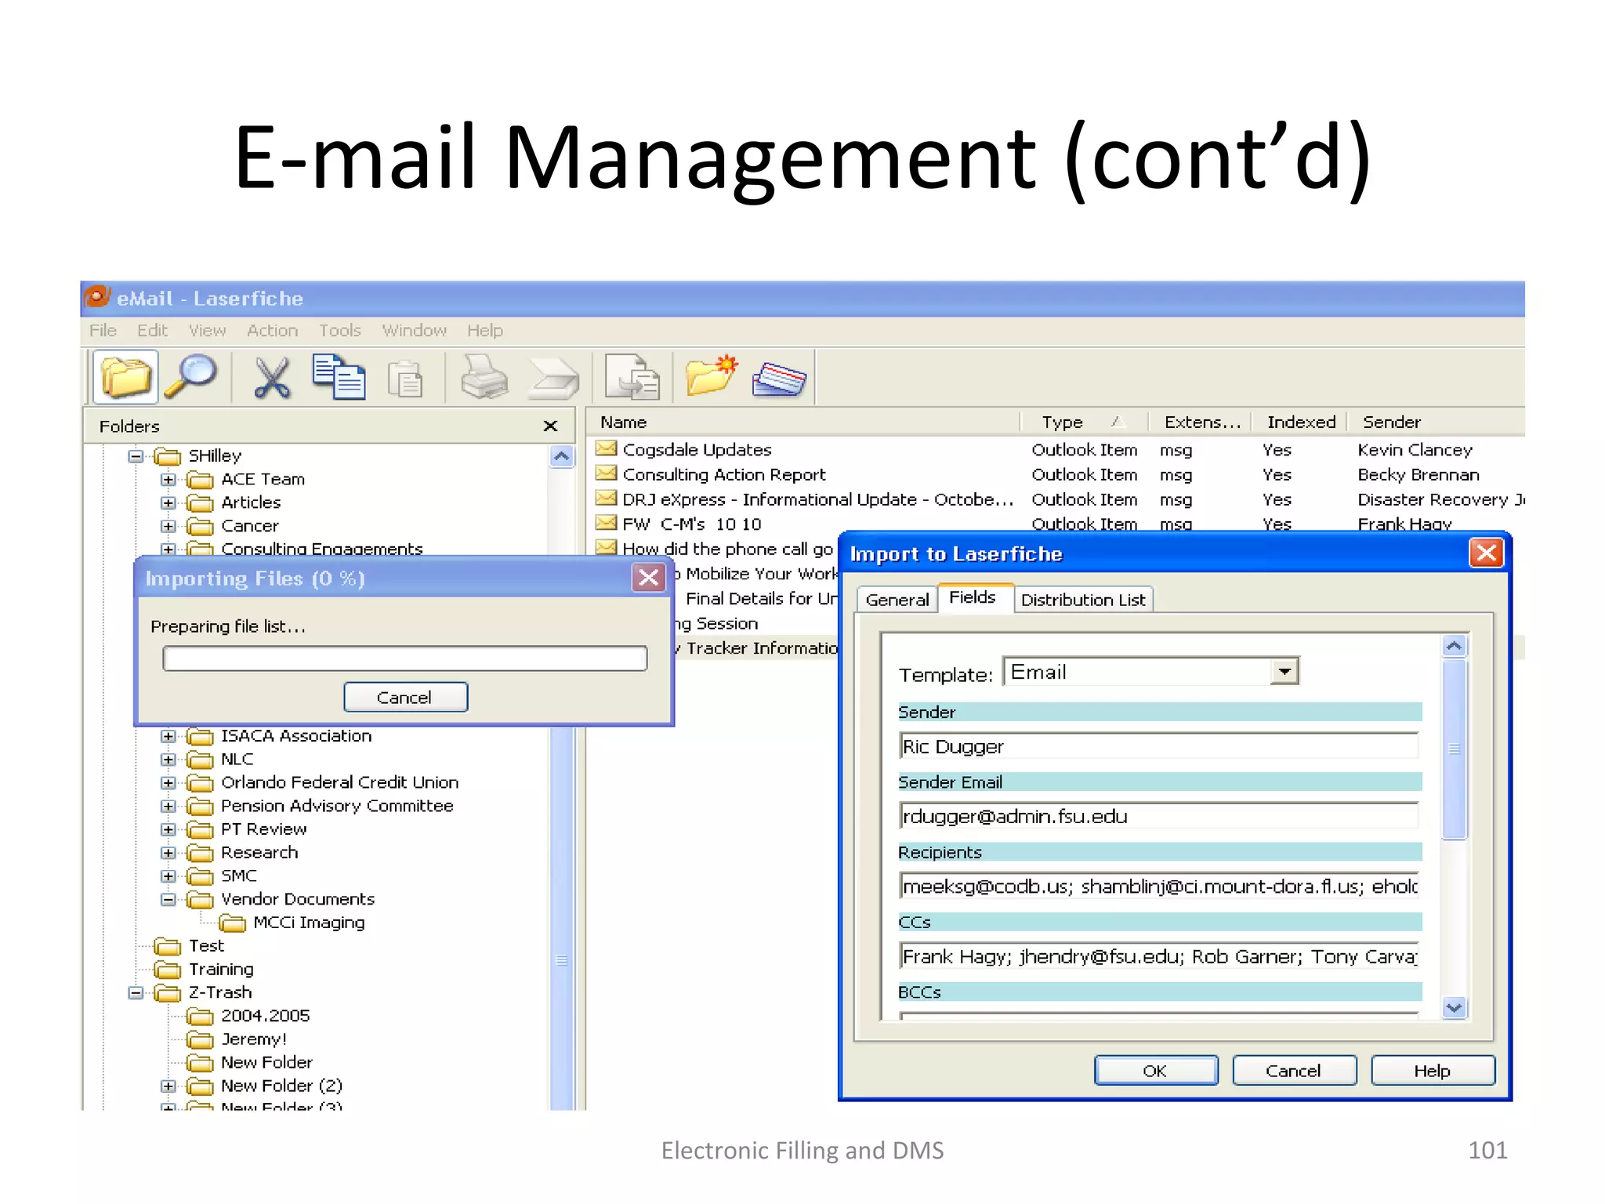
Task: Click the Recipients input field
Action: (1159, 886)
